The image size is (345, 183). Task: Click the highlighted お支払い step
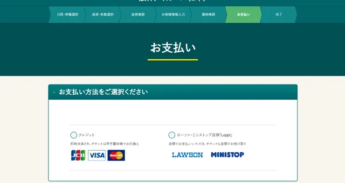coord(243,14)
